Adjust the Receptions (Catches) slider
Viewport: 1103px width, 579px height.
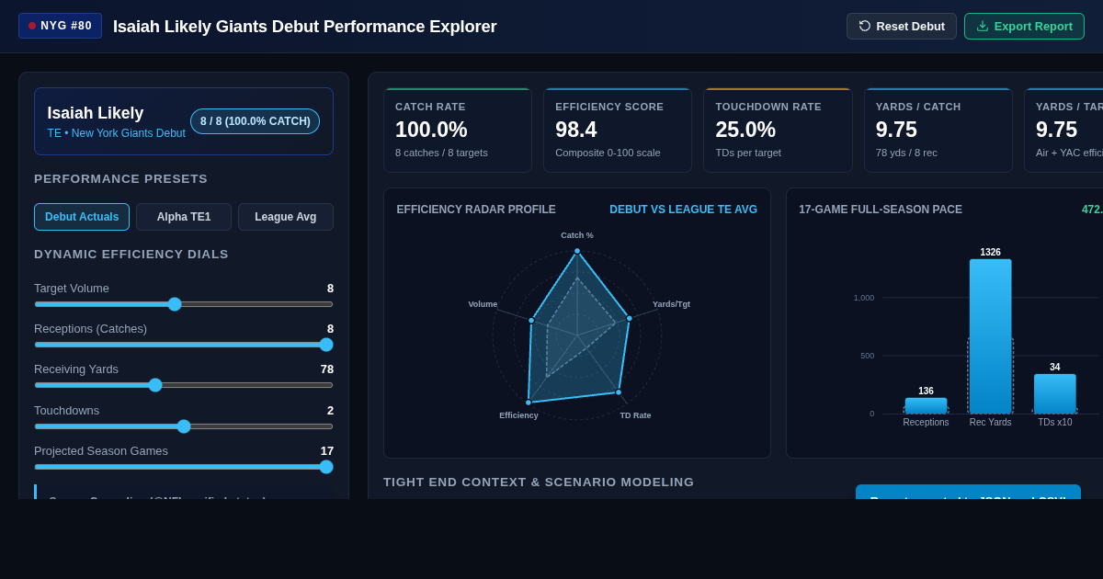coord(184,345)
